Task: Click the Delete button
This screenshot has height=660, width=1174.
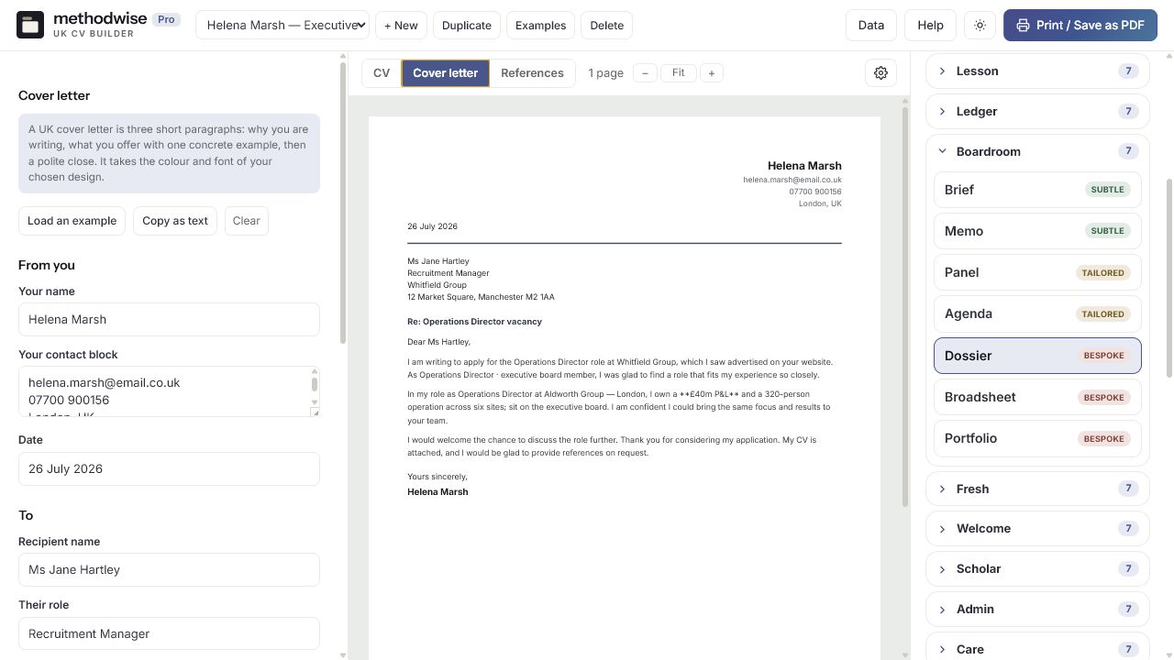Action: click(606, 26)
